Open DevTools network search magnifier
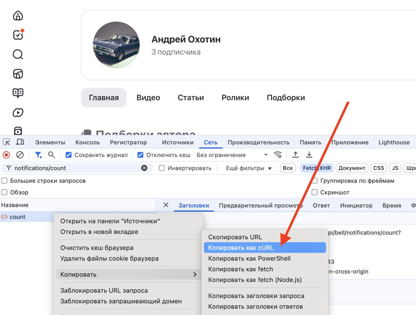This screenshot has height=315, width=416. [x=51, y=155]
